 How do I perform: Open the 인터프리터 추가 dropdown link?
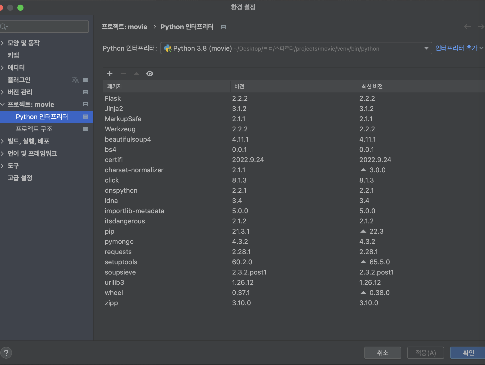tap(459, 48)
